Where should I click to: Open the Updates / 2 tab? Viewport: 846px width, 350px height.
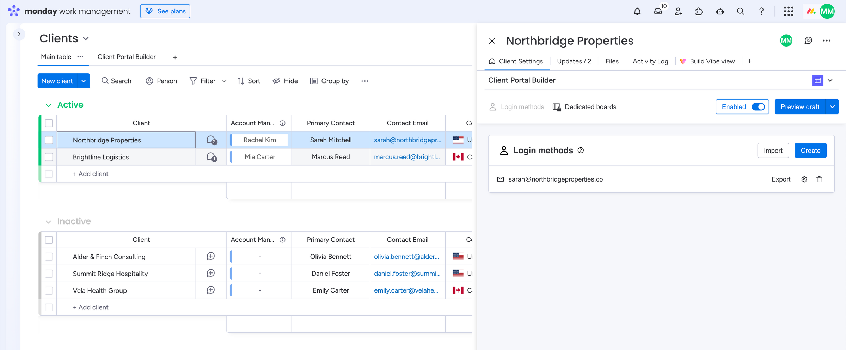pos(574,61)
